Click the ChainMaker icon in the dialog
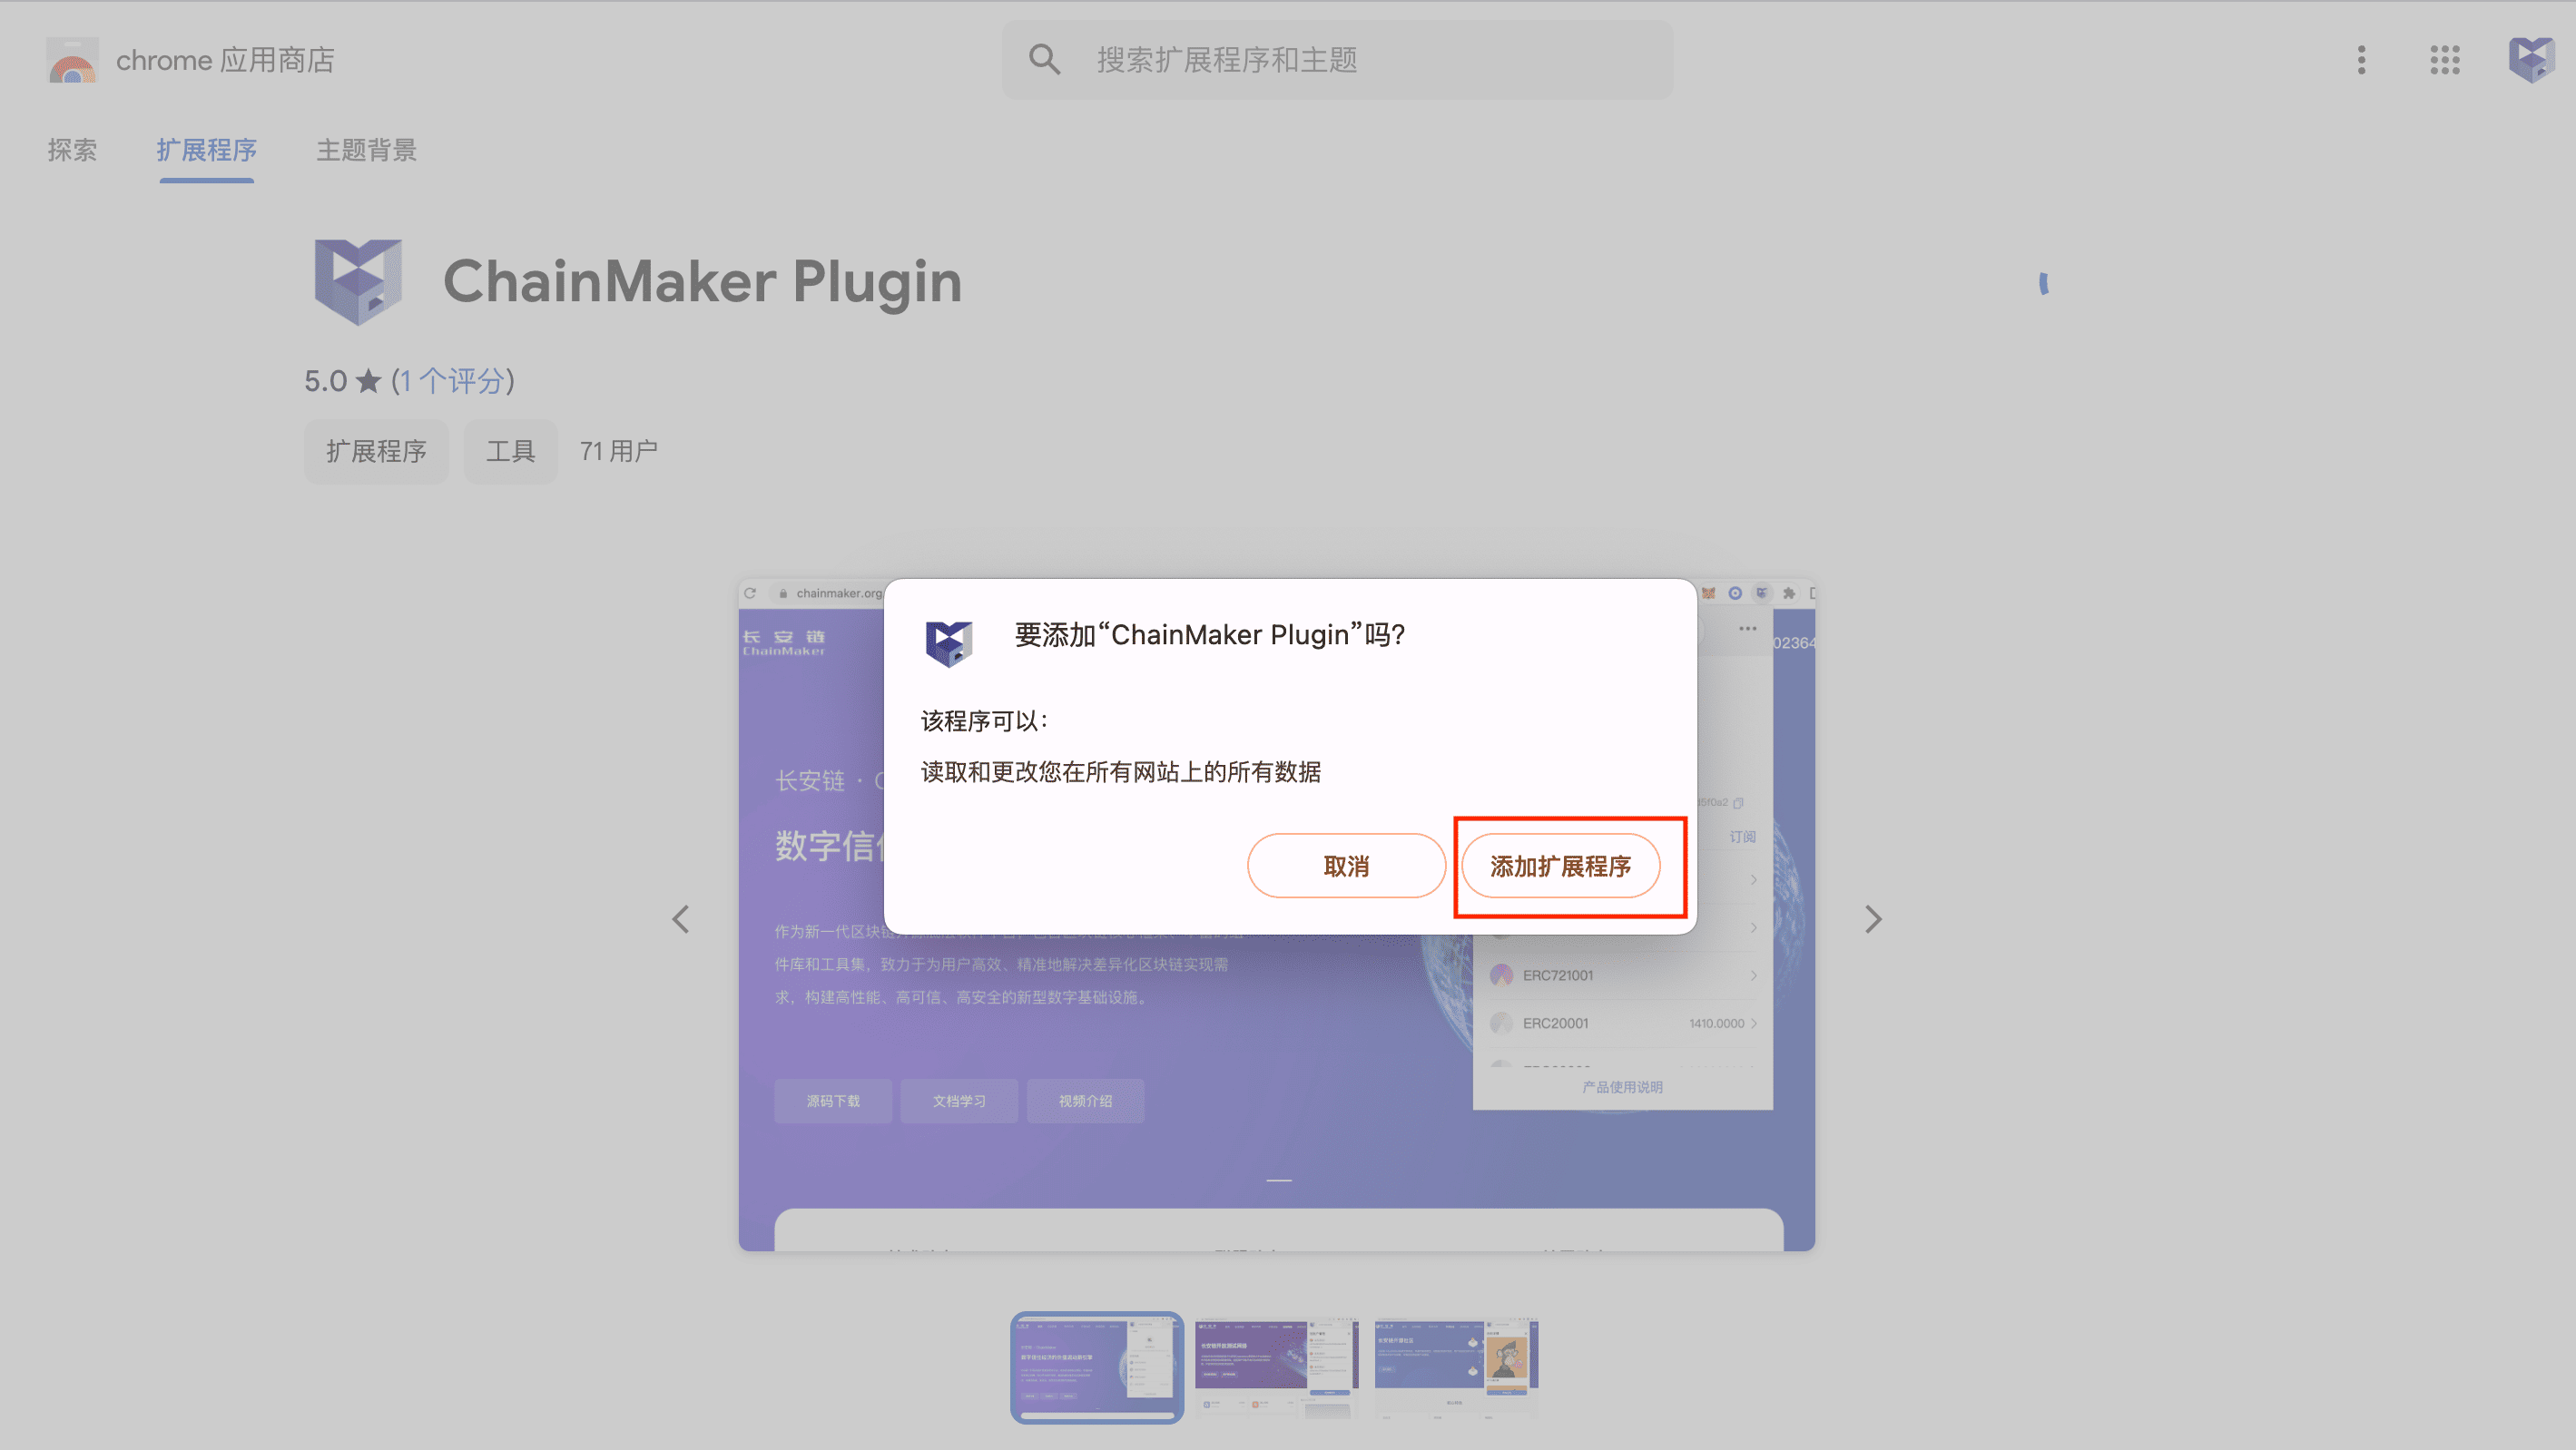The width and height of the screenshot is (2576, 1450). (x=948, y=642)
